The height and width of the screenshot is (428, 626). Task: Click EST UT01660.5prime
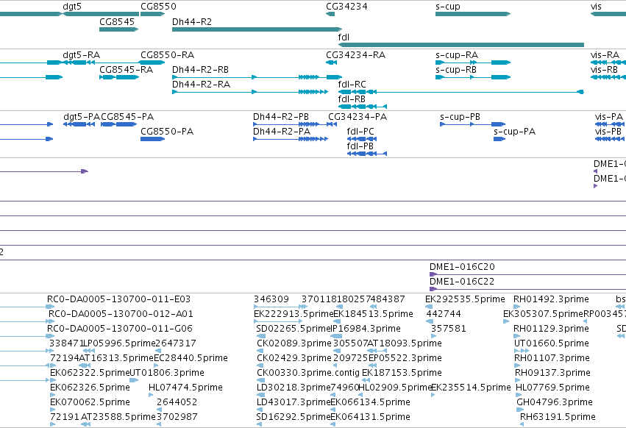(552, 343)
